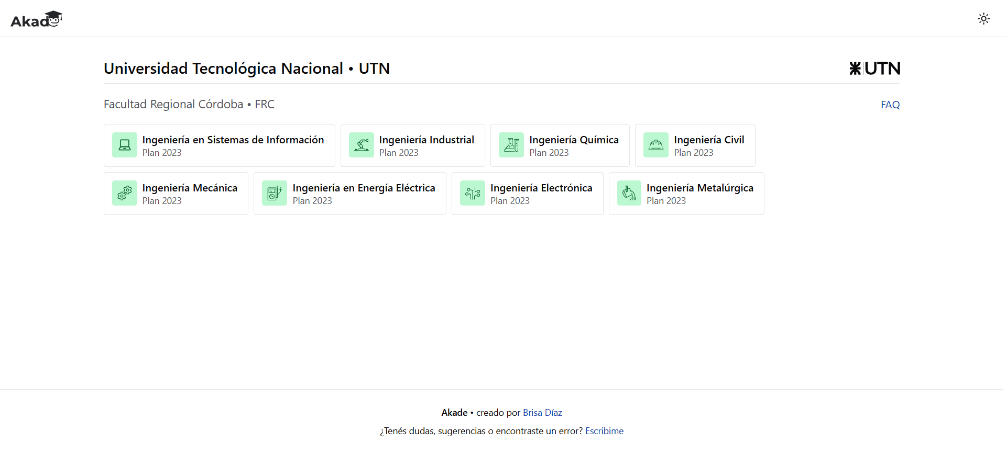Click the multimeter icon for Energía Eléctrica
The image size is (1006, 454).
coord(275,193)
